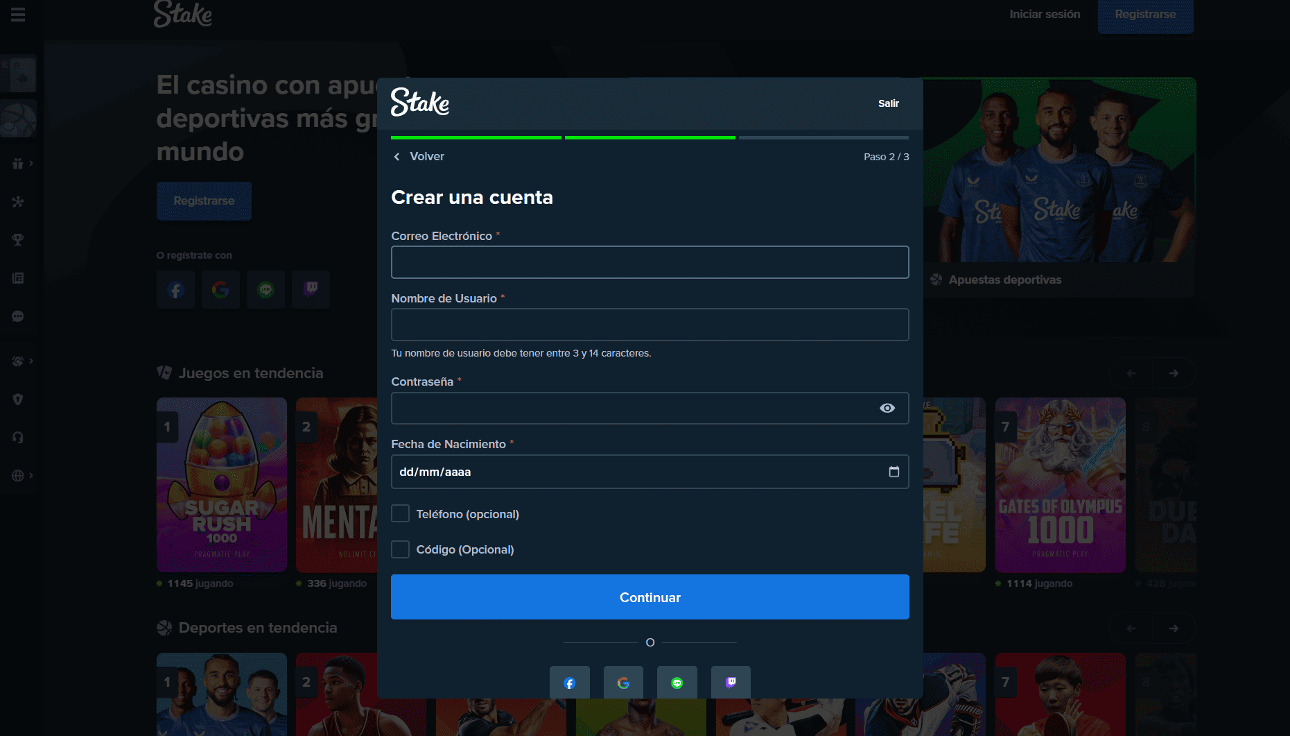Click the Google icon under 'O regístrate con'
The height and width of the screenshot is (736, 1290).
(220, 290)
